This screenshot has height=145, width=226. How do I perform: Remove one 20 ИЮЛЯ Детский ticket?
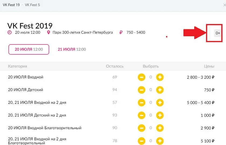(142, 90)
